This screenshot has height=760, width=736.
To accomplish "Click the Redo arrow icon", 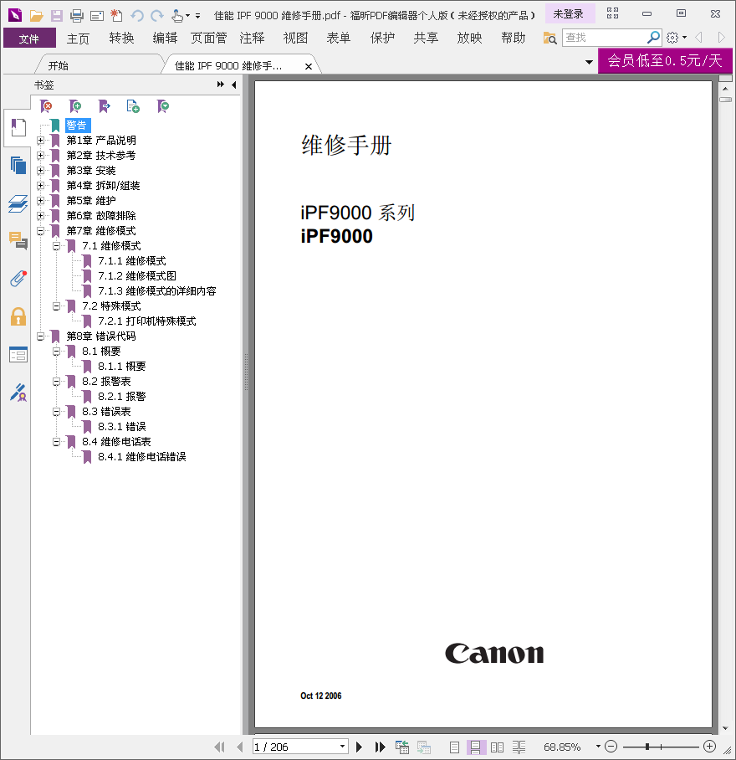I will point(157,16).
